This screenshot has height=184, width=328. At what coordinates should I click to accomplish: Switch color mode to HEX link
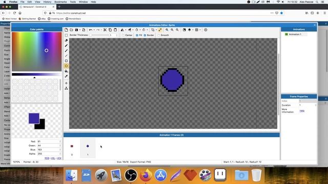tap(59, 158)
